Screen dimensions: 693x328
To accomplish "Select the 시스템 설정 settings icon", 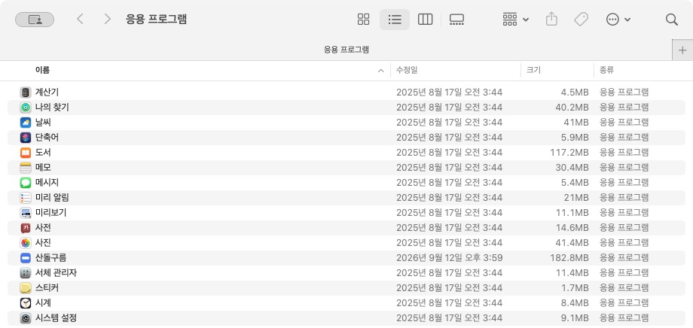I will (26, 318).
